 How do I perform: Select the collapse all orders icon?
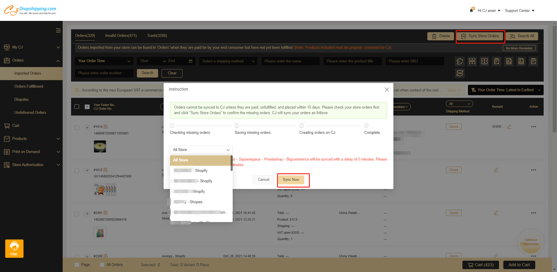click(484, 61)
